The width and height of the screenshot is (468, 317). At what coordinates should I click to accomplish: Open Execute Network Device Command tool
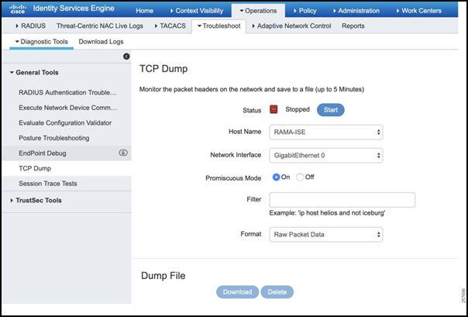pyautogui.click(x=67, y=108)
